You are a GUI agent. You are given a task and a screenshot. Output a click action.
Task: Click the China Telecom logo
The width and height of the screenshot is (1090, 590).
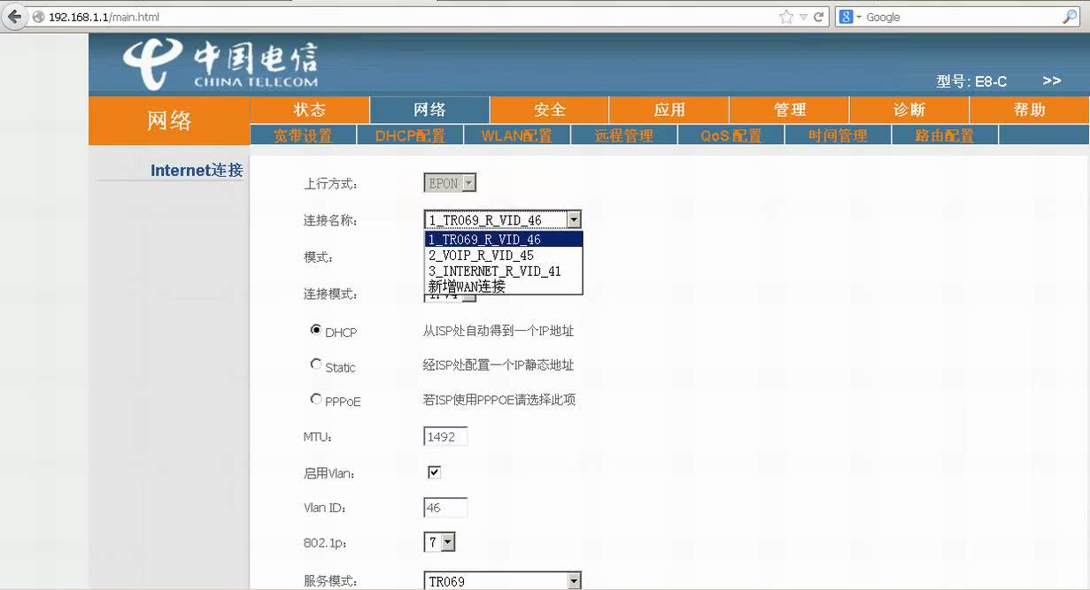[220, 65]
